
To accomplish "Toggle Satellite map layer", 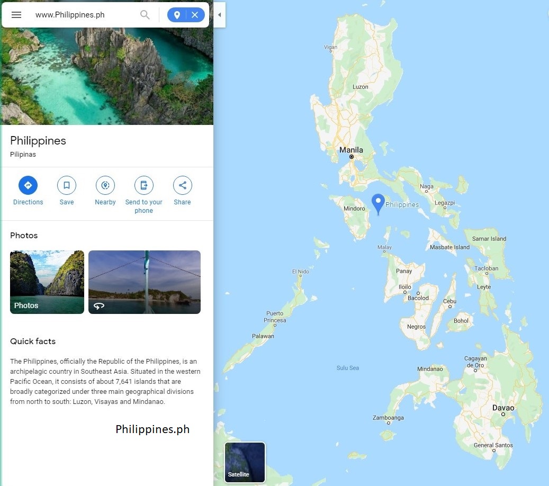I will (x=245, y=462).
